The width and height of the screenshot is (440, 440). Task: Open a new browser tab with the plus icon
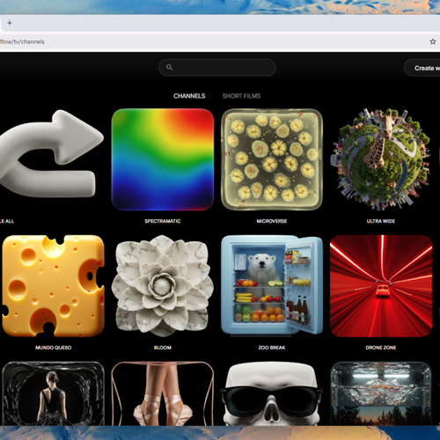pos(10,23)
